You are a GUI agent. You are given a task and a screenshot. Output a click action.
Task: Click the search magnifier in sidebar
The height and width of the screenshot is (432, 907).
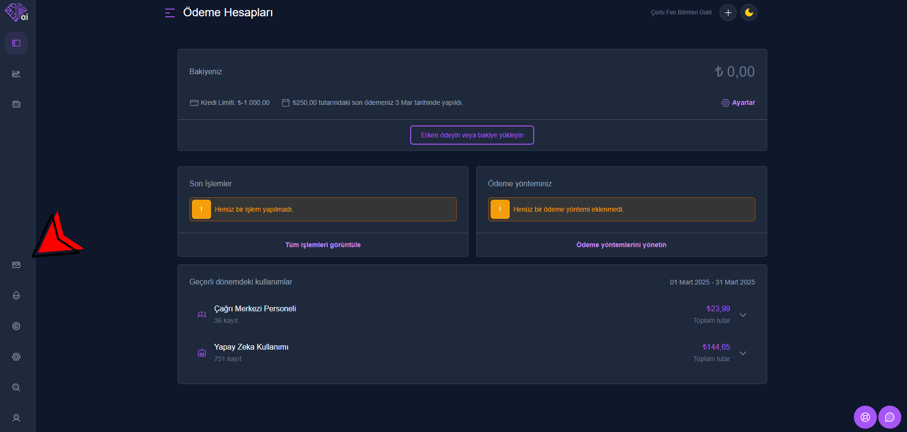tap(16, 387)
